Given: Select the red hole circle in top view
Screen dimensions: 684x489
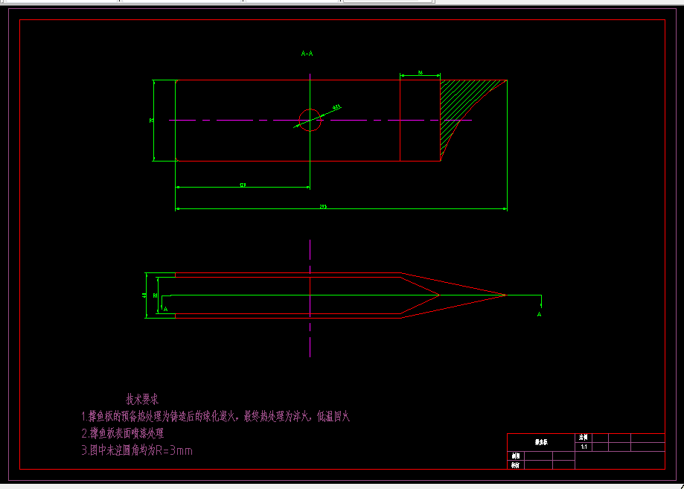Looking at the screenshot, I should [x=310, y=120].
